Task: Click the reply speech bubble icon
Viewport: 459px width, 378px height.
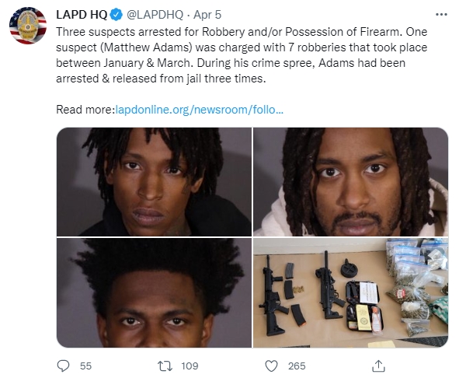Action: tap(63, 366)
